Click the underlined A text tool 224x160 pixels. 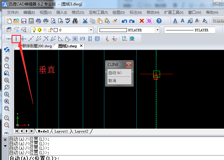point(175,21)
